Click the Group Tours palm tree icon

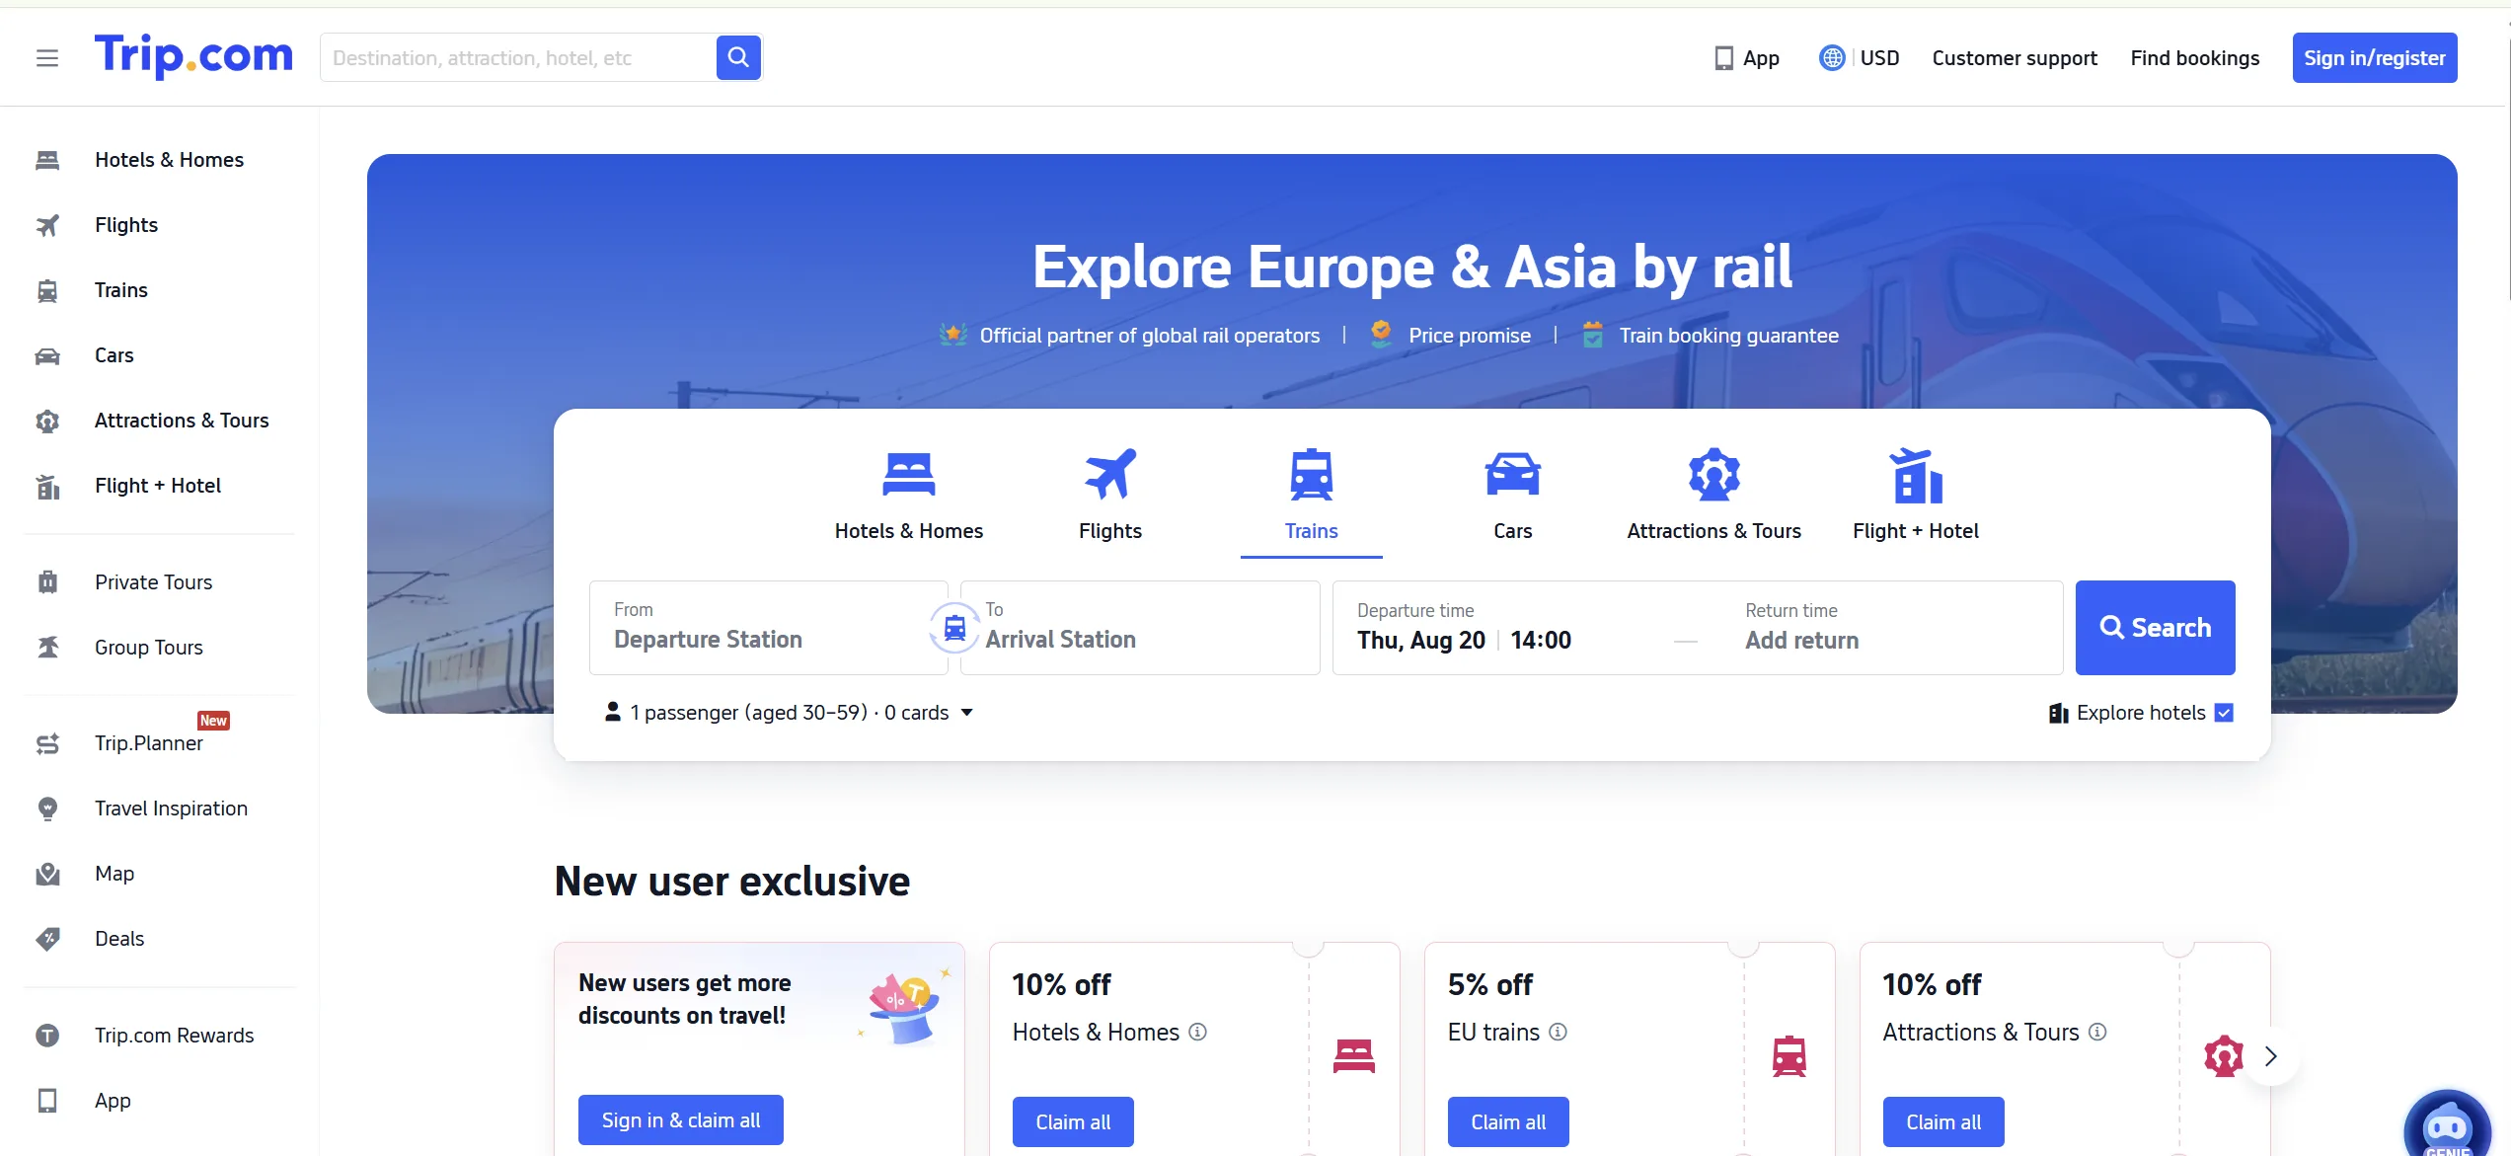tap(47, 648)
